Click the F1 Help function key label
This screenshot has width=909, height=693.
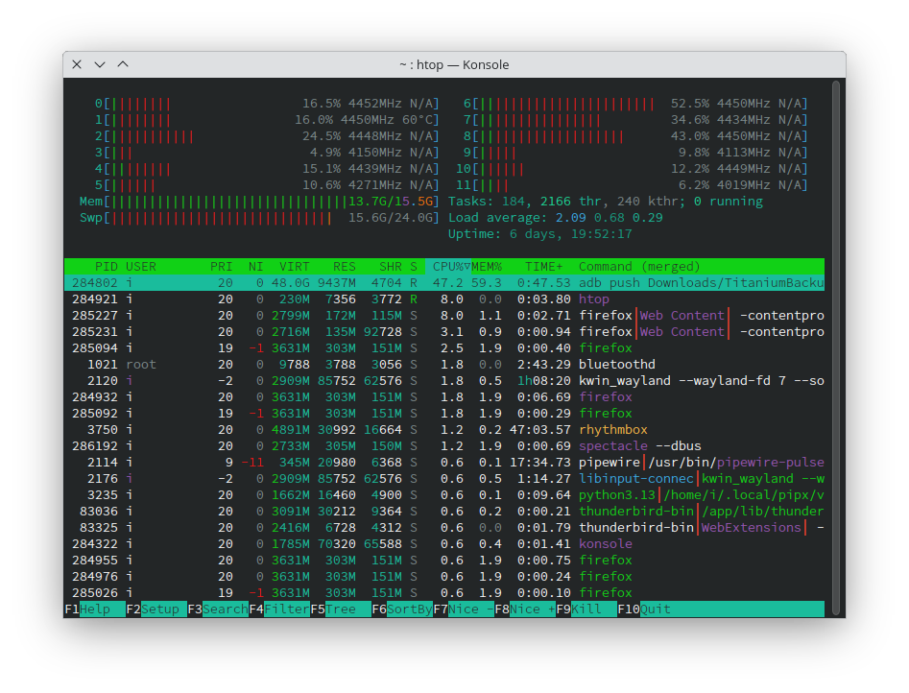coord(94,609)
